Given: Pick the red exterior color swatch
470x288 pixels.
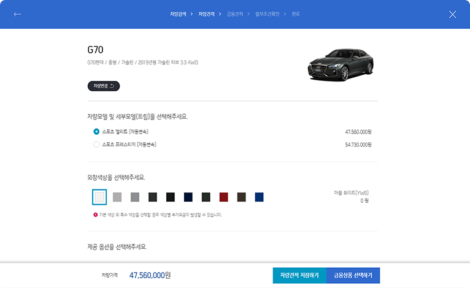Looking at the screenshot, I should click(223, 197).
